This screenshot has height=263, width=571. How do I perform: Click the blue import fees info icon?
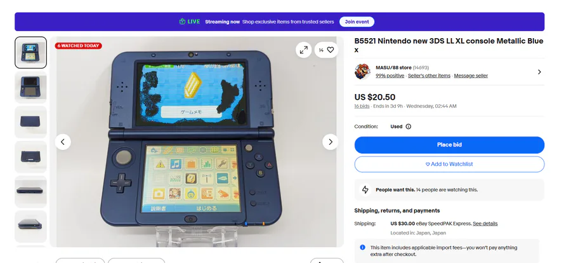pos(362,247)
